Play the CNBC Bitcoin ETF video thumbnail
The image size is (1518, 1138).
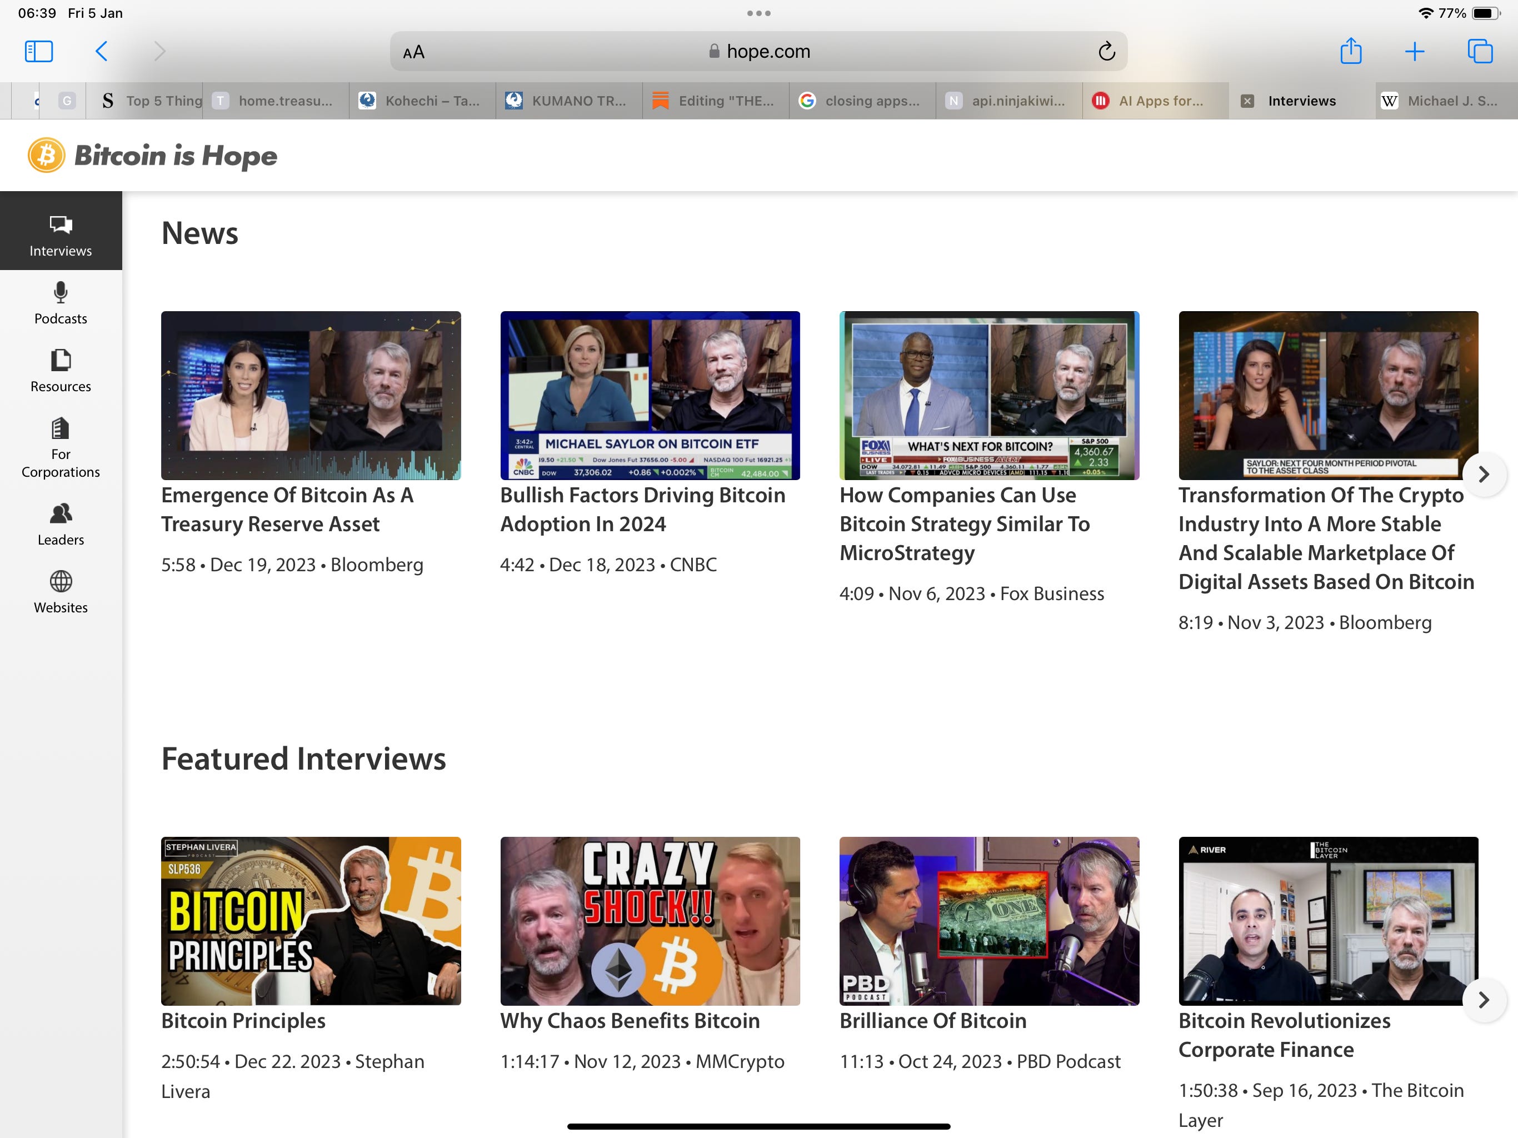(650, 395)
